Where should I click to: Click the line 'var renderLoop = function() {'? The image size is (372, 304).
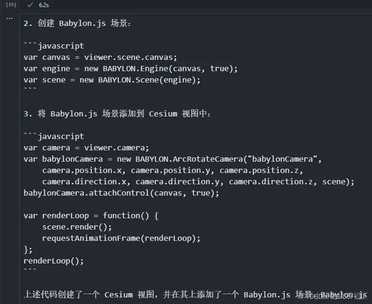point(91,215)
